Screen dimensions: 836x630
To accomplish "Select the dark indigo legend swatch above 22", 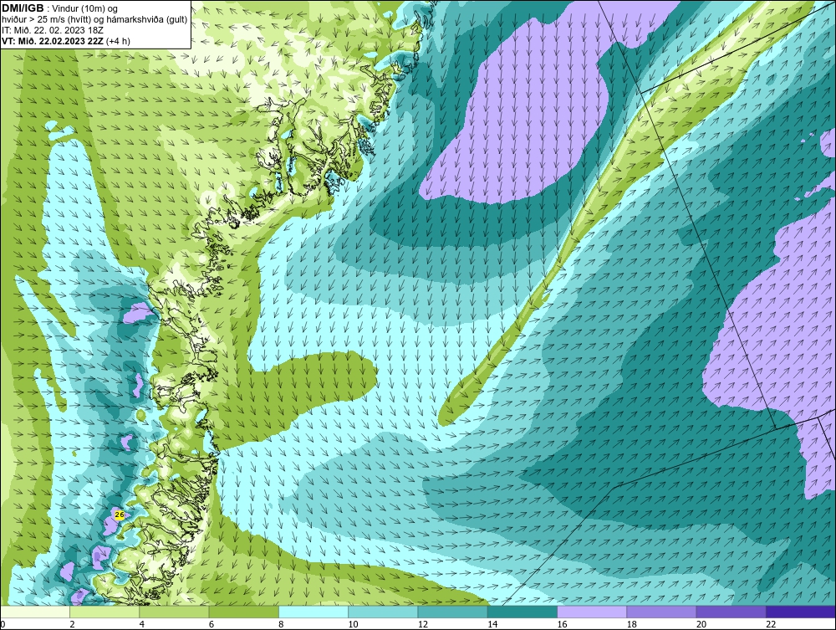I will (x=801, y=612).
